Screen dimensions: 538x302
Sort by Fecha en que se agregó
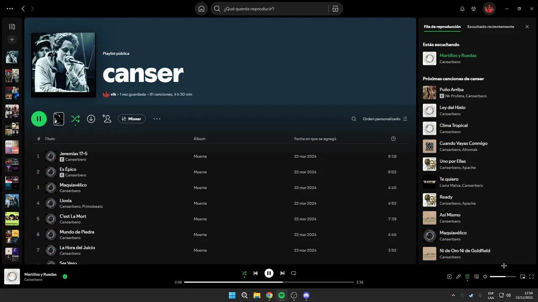click(315, 139)
